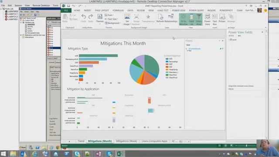
Task: Click the Image Position icon
Action: pyautogui.click(x=136, y=17)
